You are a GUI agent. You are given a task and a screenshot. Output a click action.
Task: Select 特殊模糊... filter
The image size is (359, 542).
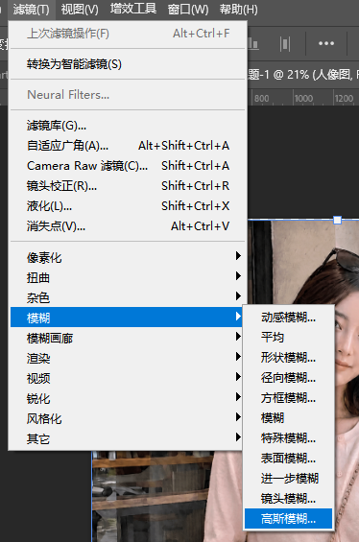point(288,438)
